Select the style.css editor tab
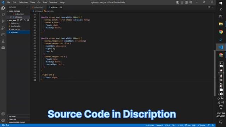This screenshot has width=226, height=127. pos(54,7)
